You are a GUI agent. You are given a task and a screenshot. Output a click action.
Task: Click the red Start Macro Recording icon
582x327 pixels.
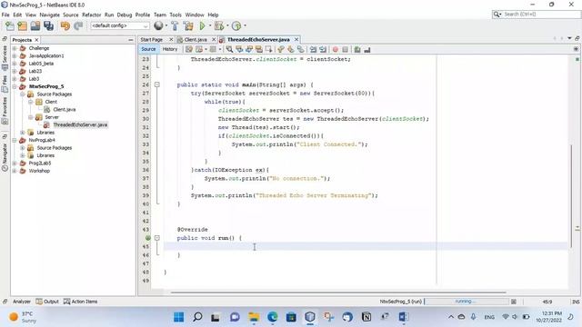coord(336,49)
